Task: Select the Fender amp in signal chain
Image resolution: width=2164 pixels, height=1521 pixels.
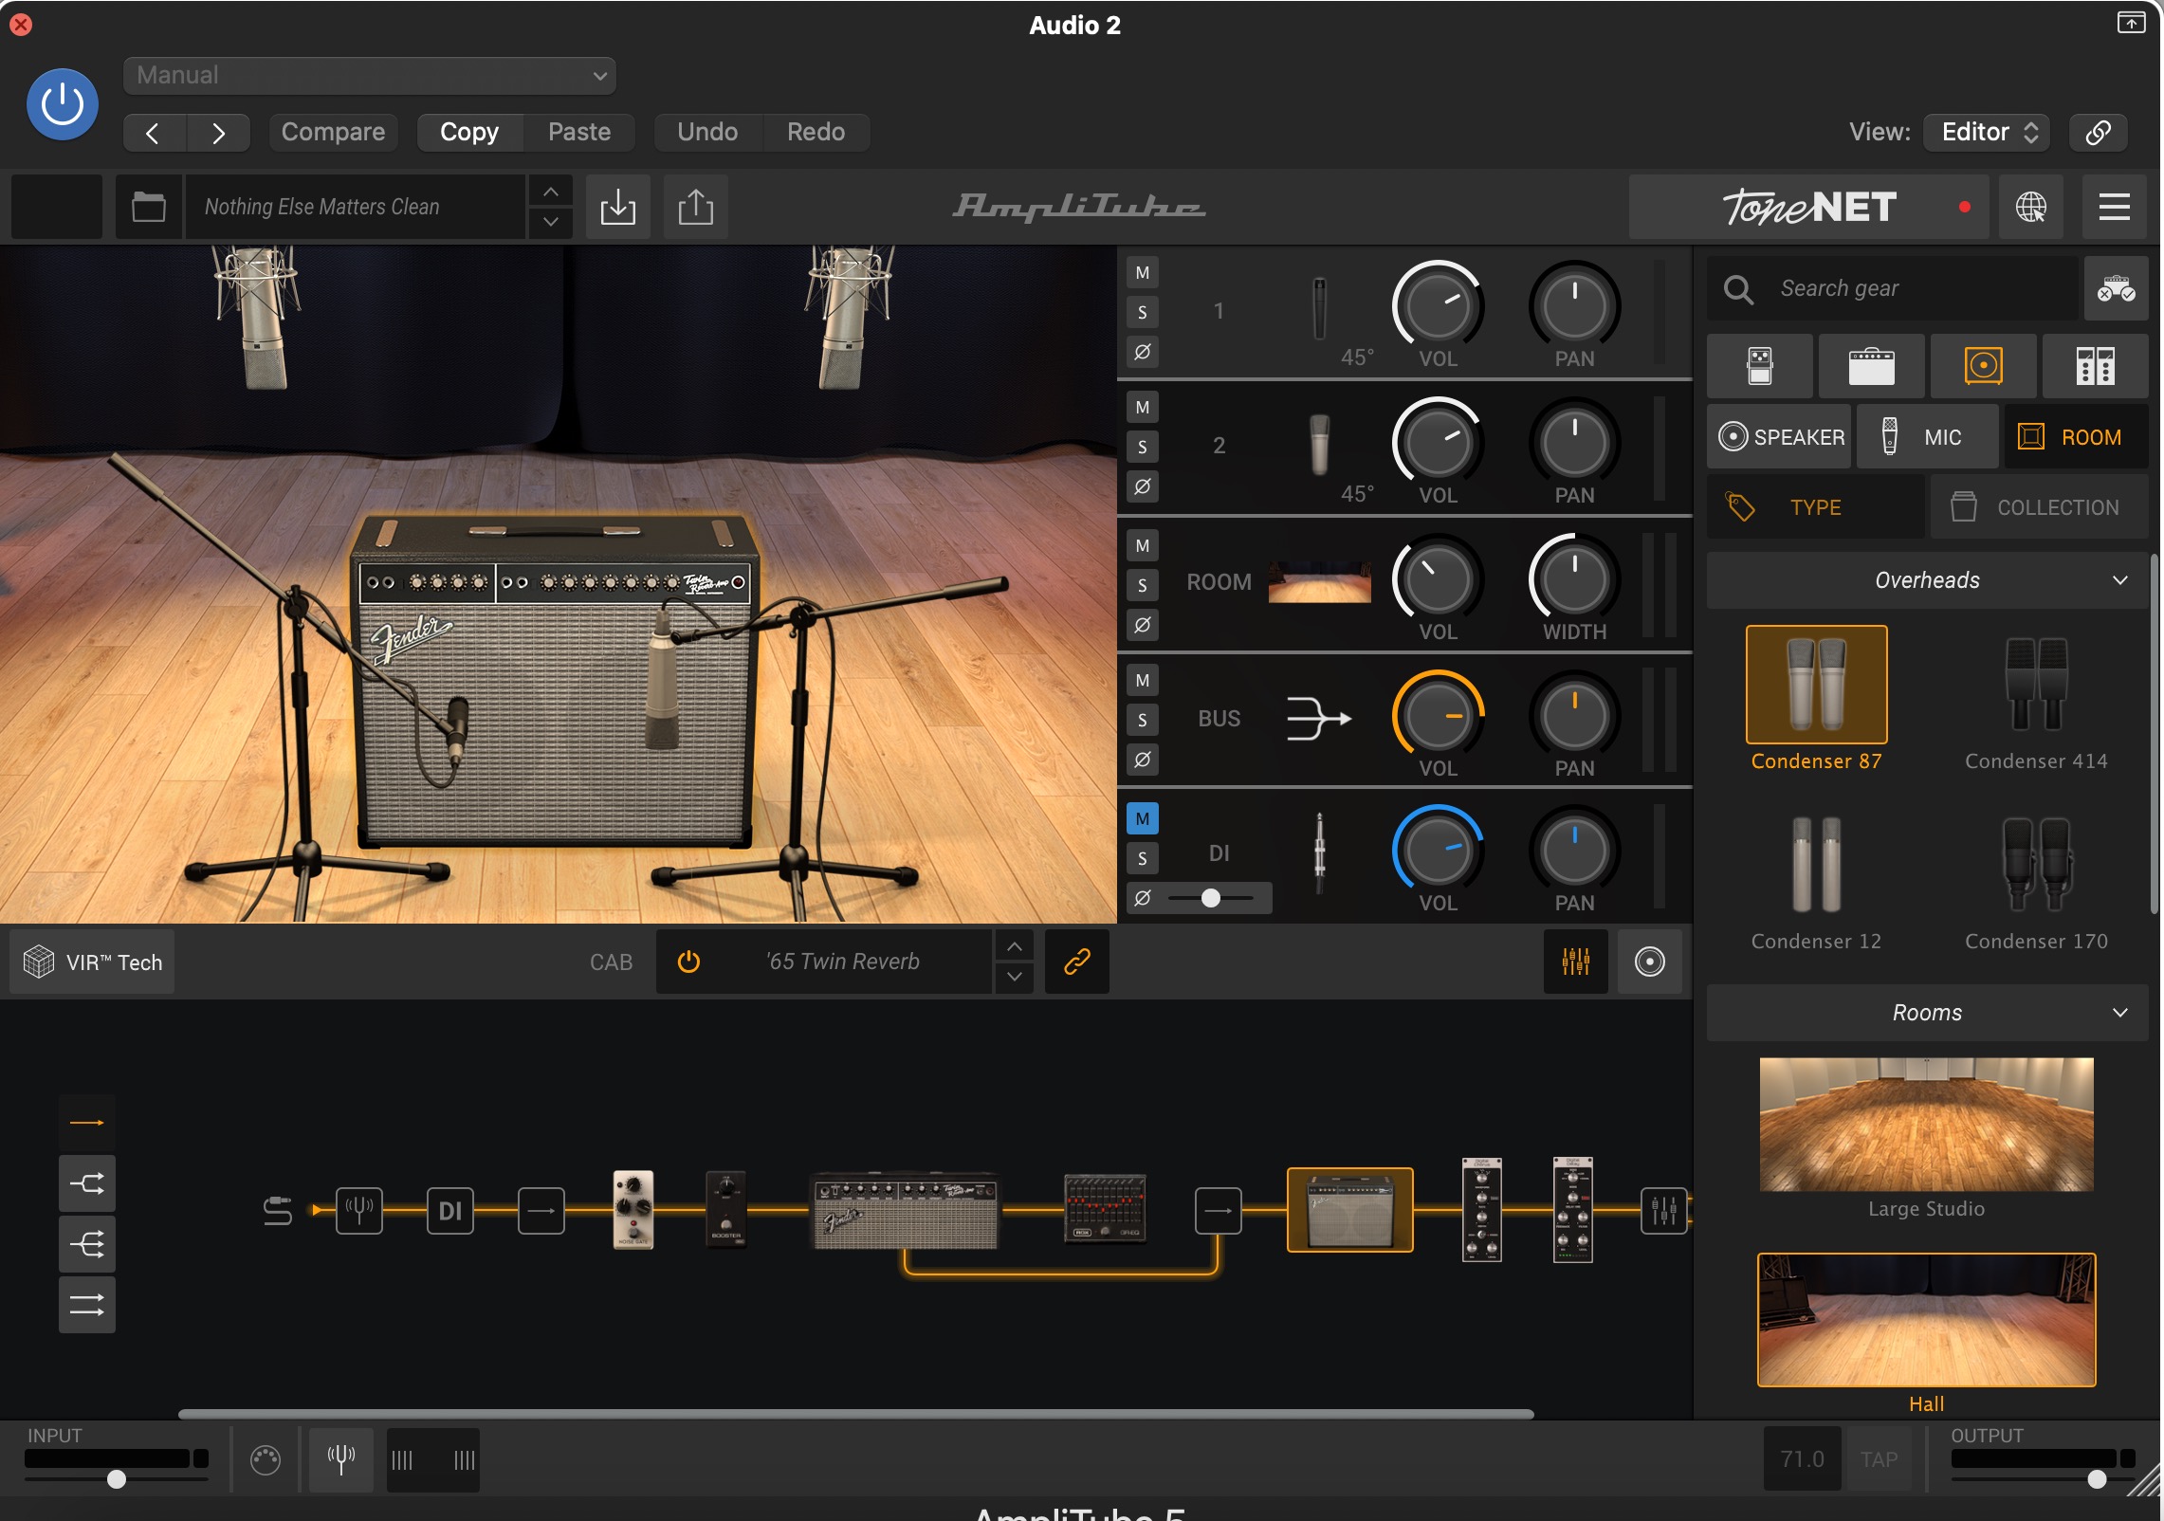Action: click(x=906, y=1211)
